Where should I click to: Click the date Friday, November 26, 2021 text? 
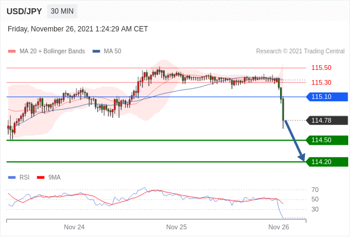[78, 29]
